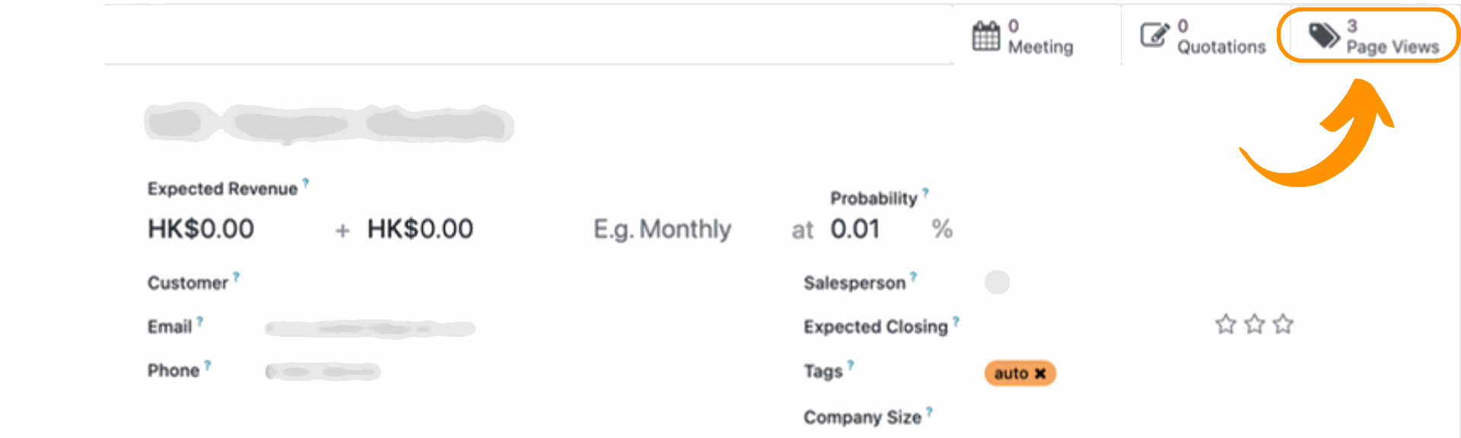This screenshot has height=438, width=1461.
Task: Open the Company Size help tooltip
Action: click(931, 410)
